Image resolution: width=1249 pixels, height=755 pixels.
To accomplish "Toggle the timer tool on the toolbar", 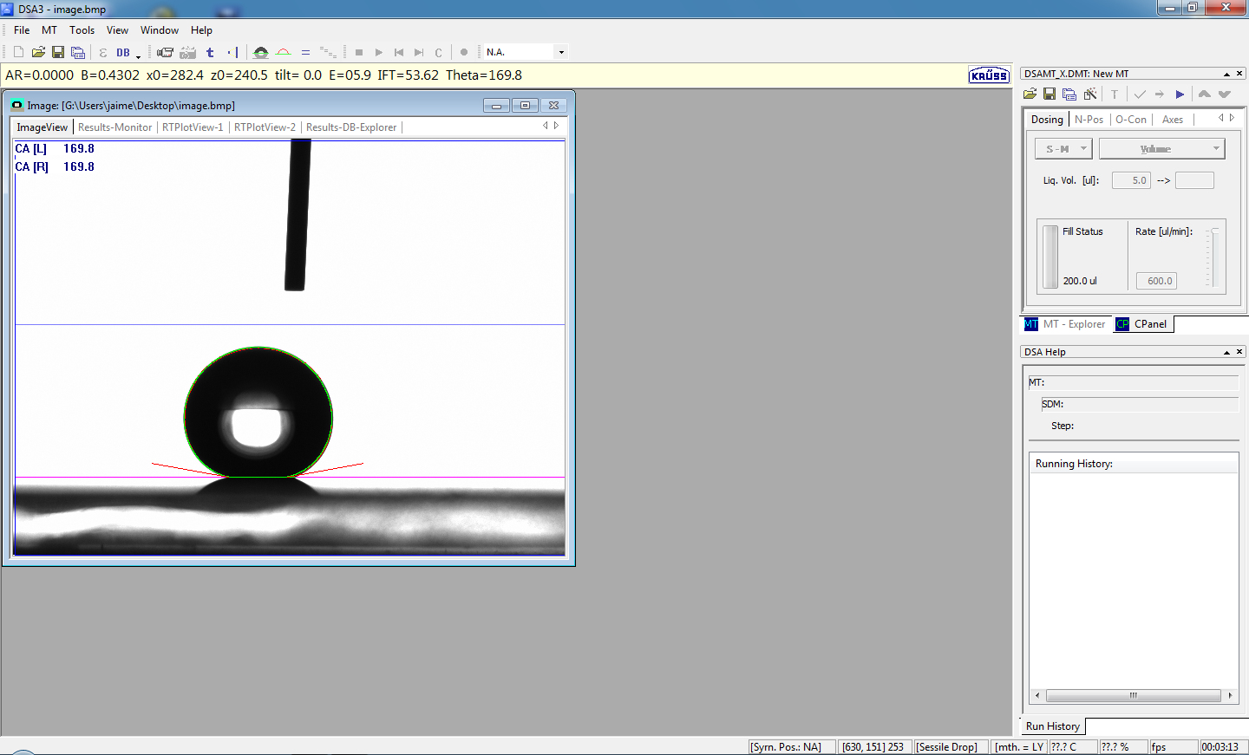I will pyautogui.click(x=209, y=52).
